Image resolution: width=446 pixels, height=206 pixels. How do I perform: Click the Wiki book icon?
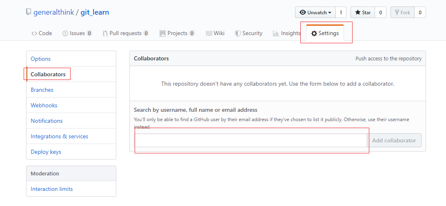tap(209, 33)
